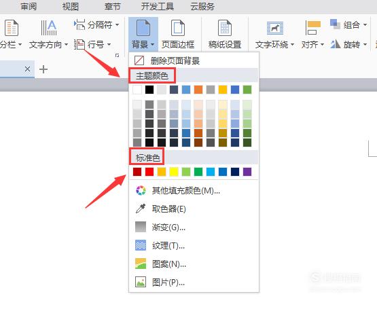The height and width of the screenshot is (309, 377).
Task: Click the 背景 page background icon
Action: pyautogui.click(x=143, y=28)
